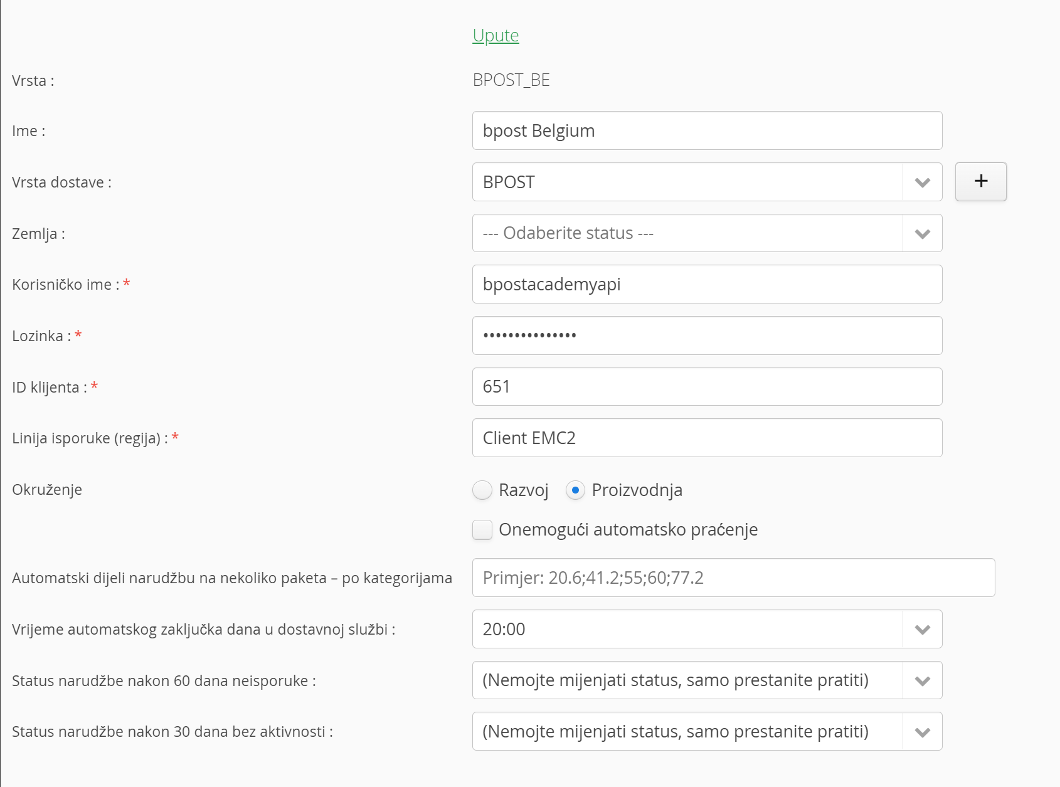
Task: Click the Linija isporuke (regija) label
Action: 90,438
